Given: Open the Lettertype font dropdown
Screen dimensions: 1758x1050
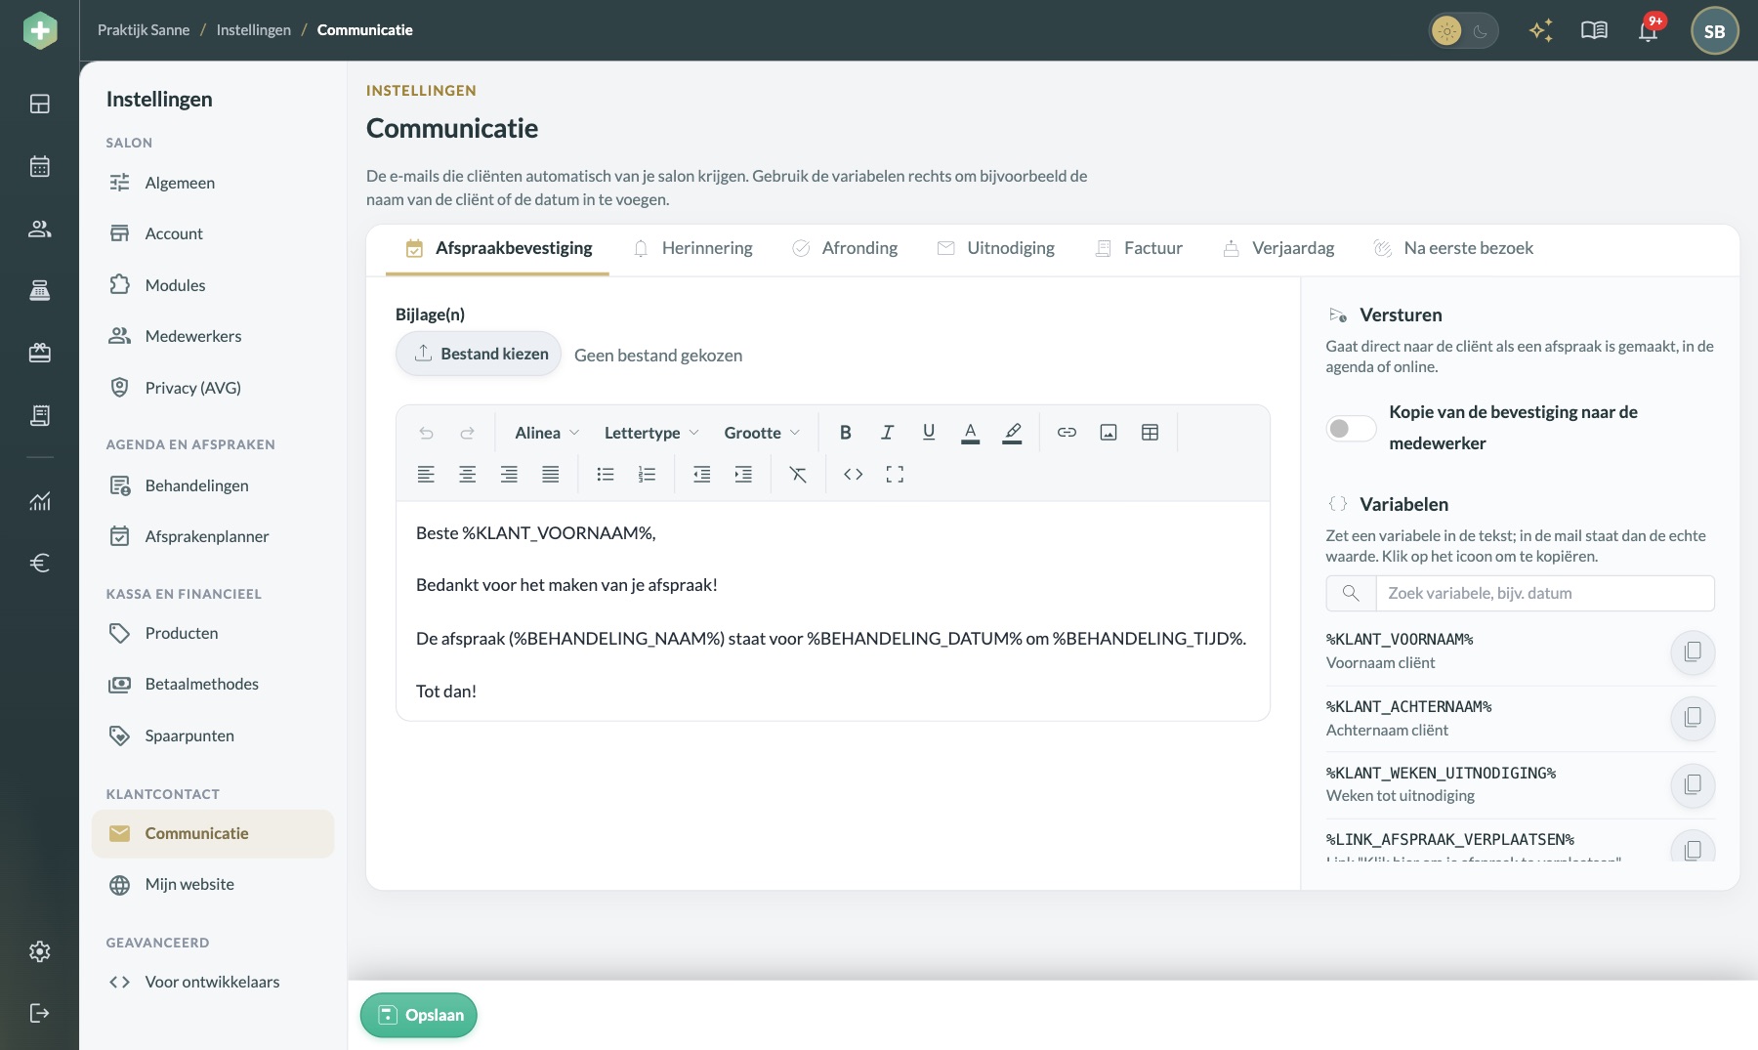Looking at the screenshot, I should [651, 432].
